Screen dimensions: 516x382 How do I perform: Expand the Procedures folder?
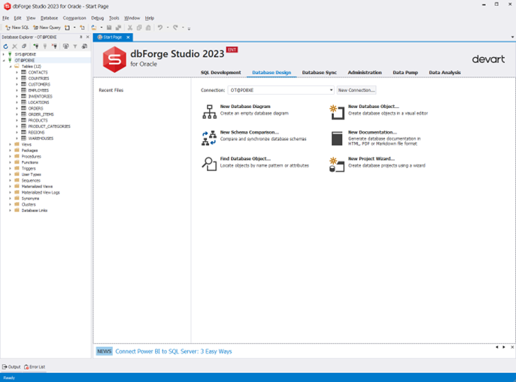pyautogui.click(x=11, y=156)
